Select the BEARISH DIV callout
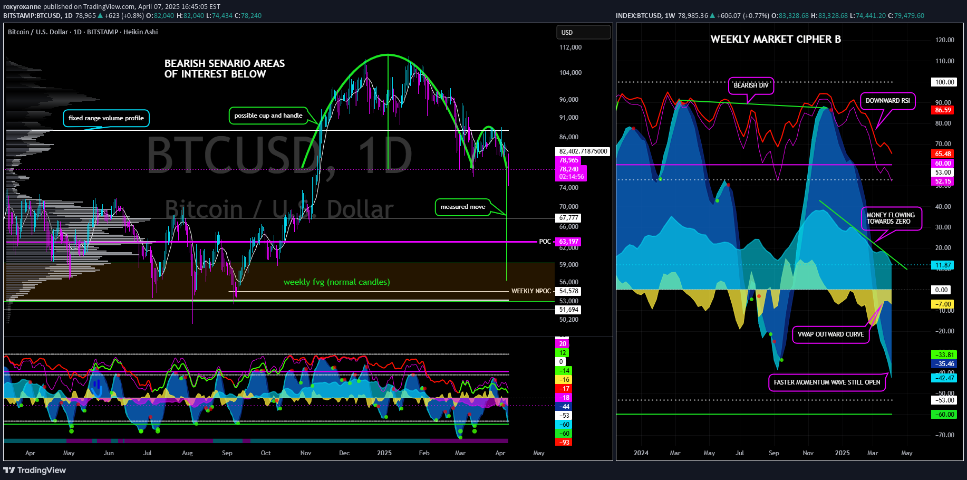Screen dimensions: 967x480 [x=751, y=85]
